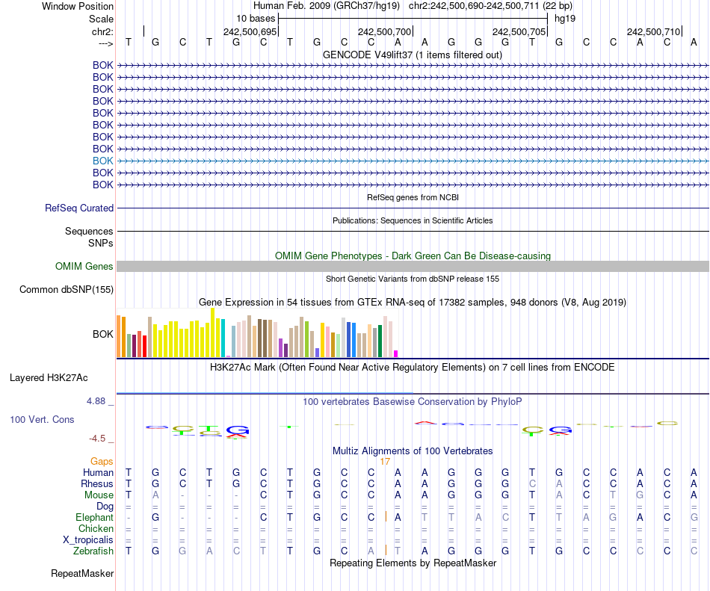Click the cyan bar in GTEx expression chart
The width and height of the screenshot is (710, 591).
tap(223, 338)
